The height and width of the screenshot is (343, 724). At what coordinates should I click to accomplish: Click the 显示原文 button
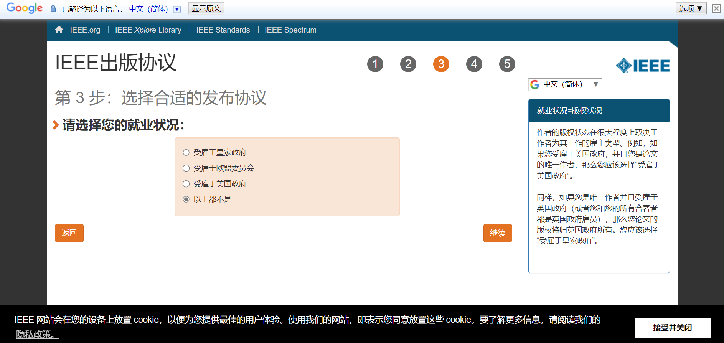click(206, 8)
